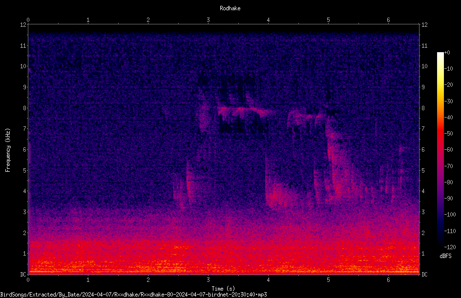Image resolution: width=461 pixels, height=298 pixels.
Task: Select the 3 second tick on bottom axis
Action: pyautogui.click(x=208, y=280)
